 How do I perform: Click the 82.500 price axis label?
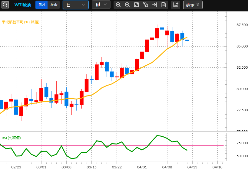(242, 67)
